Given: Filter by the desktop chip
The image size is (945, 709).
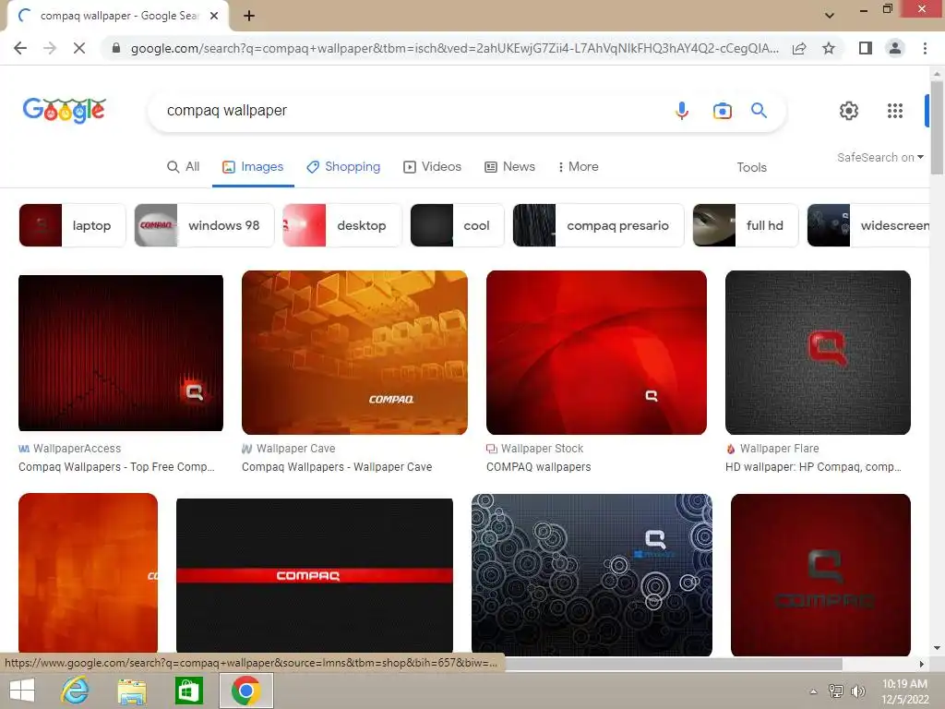Looking at the screenshot, I should click(x=341, y=225).
